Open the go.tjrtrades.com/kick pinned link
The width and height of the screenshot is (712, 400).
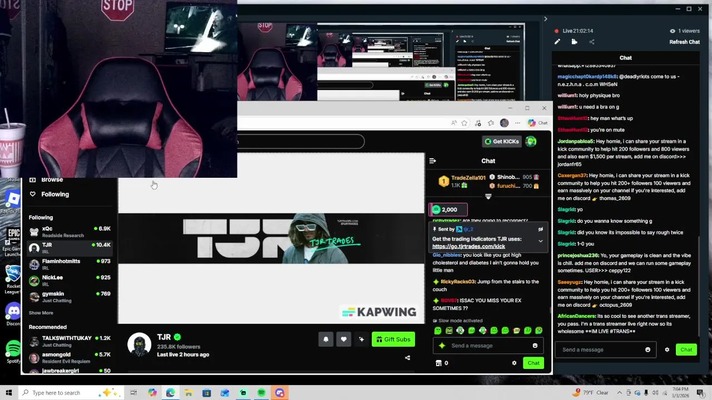(x=468, y=247)
